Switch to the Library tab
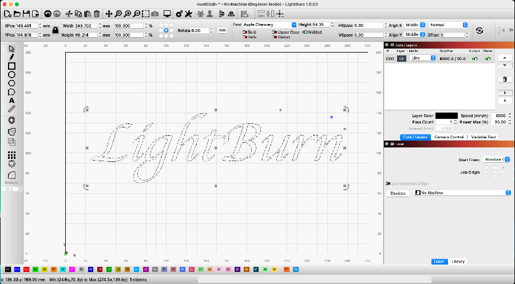The image size is (515, 284). 458,261
